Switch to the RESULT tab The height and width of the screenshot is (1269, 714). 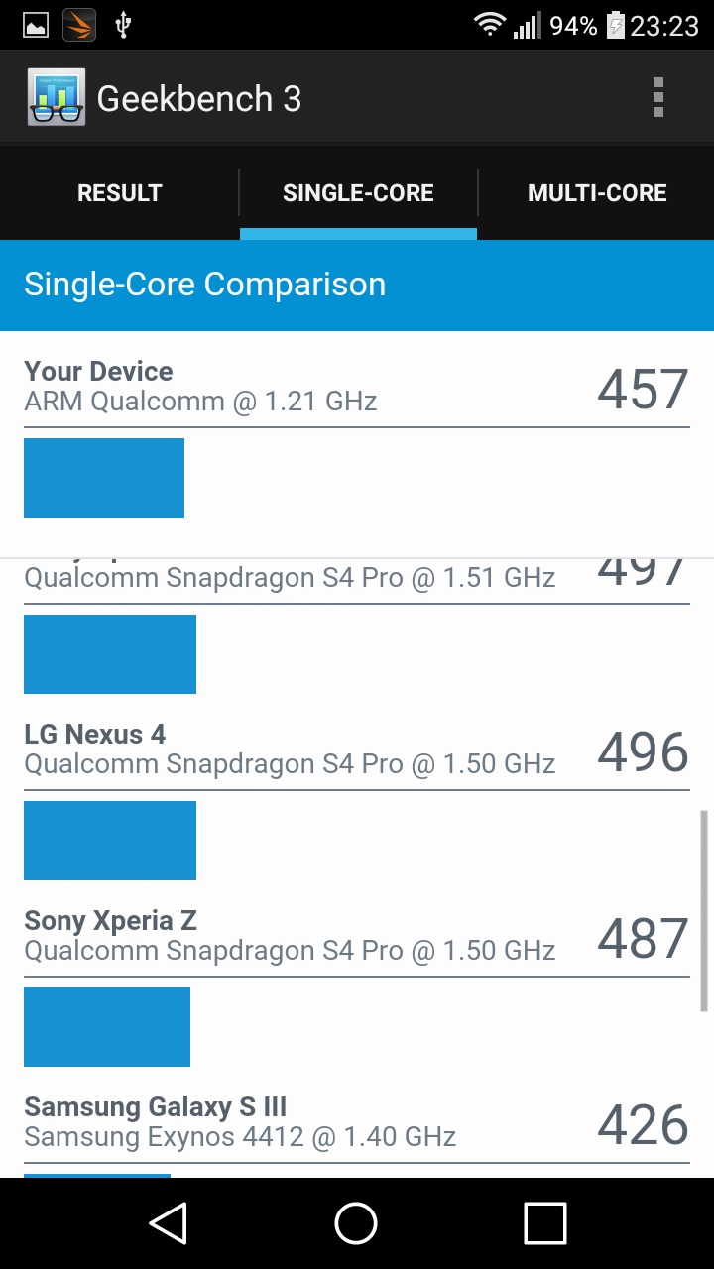tap(120, 193)
